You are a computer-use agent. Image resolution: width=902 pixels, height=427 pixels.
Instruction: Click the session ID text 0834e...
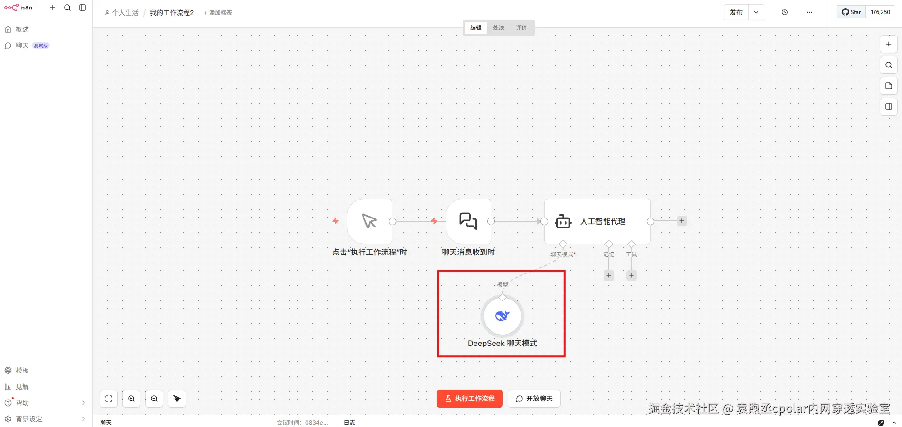pyautogui.click(x=316, y=422)
